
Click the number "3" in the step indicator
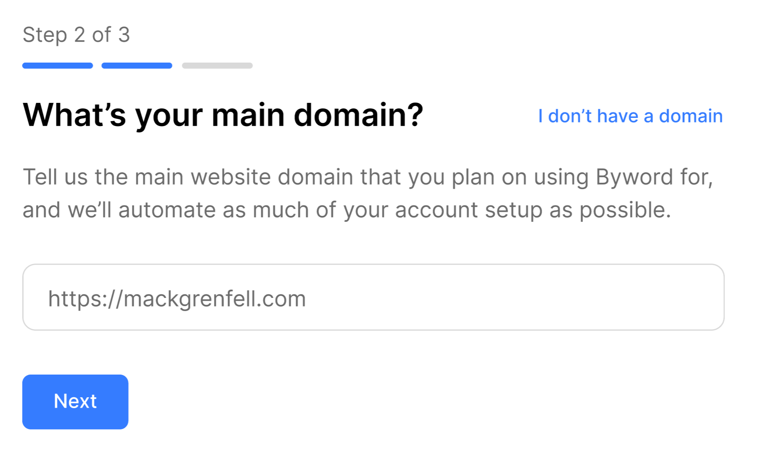(124, 35)
